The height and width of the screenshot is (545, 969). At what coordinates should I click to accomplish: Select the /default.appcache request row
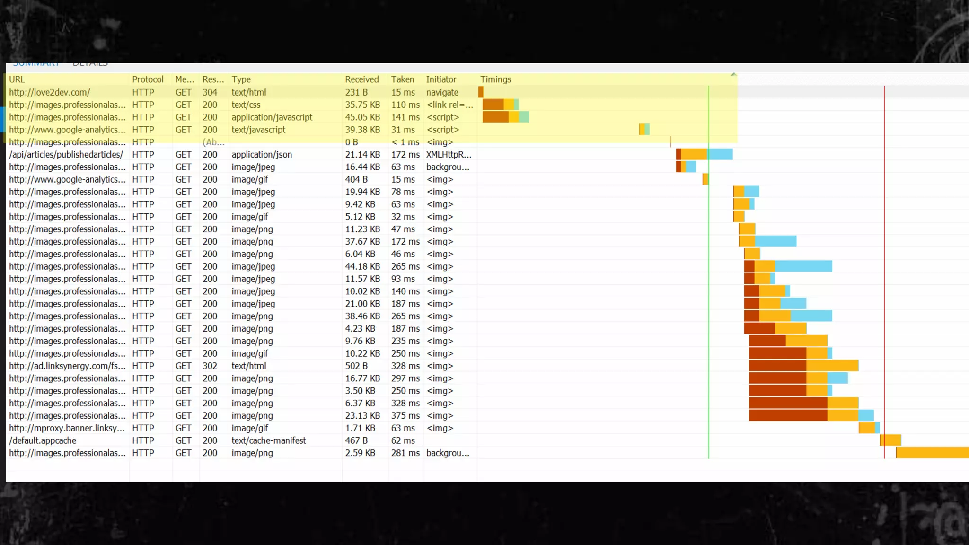click(43, 440)
